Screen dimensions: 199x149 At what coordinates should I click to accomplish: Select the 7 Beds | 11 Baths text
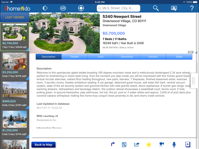(x=115, y=39)
